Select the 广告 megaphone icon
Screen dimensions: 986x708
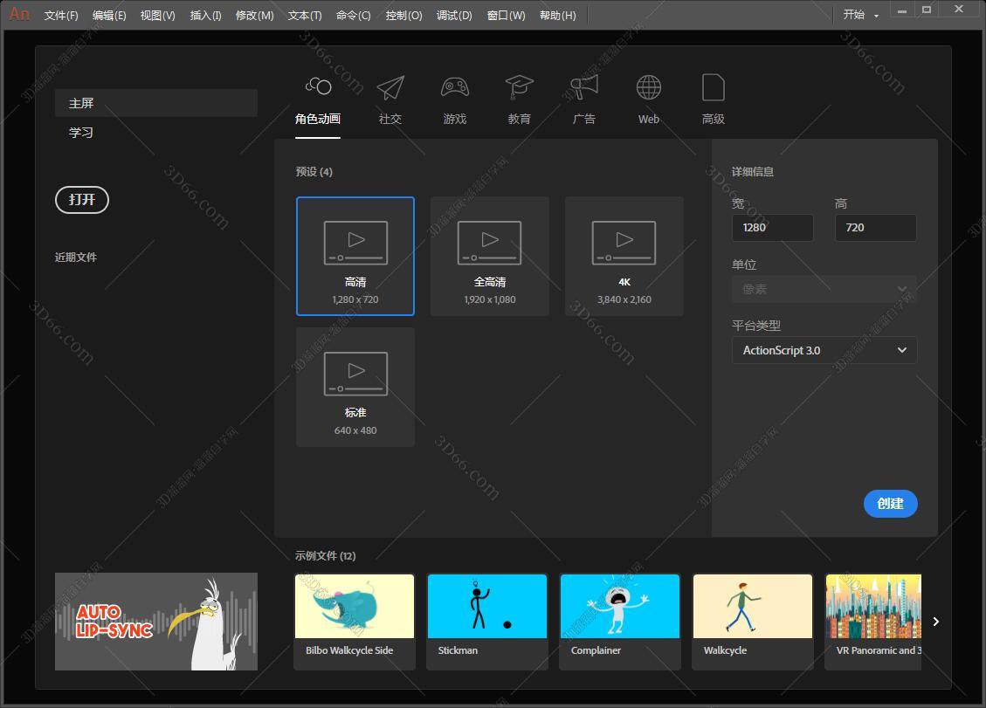[583, 86]
